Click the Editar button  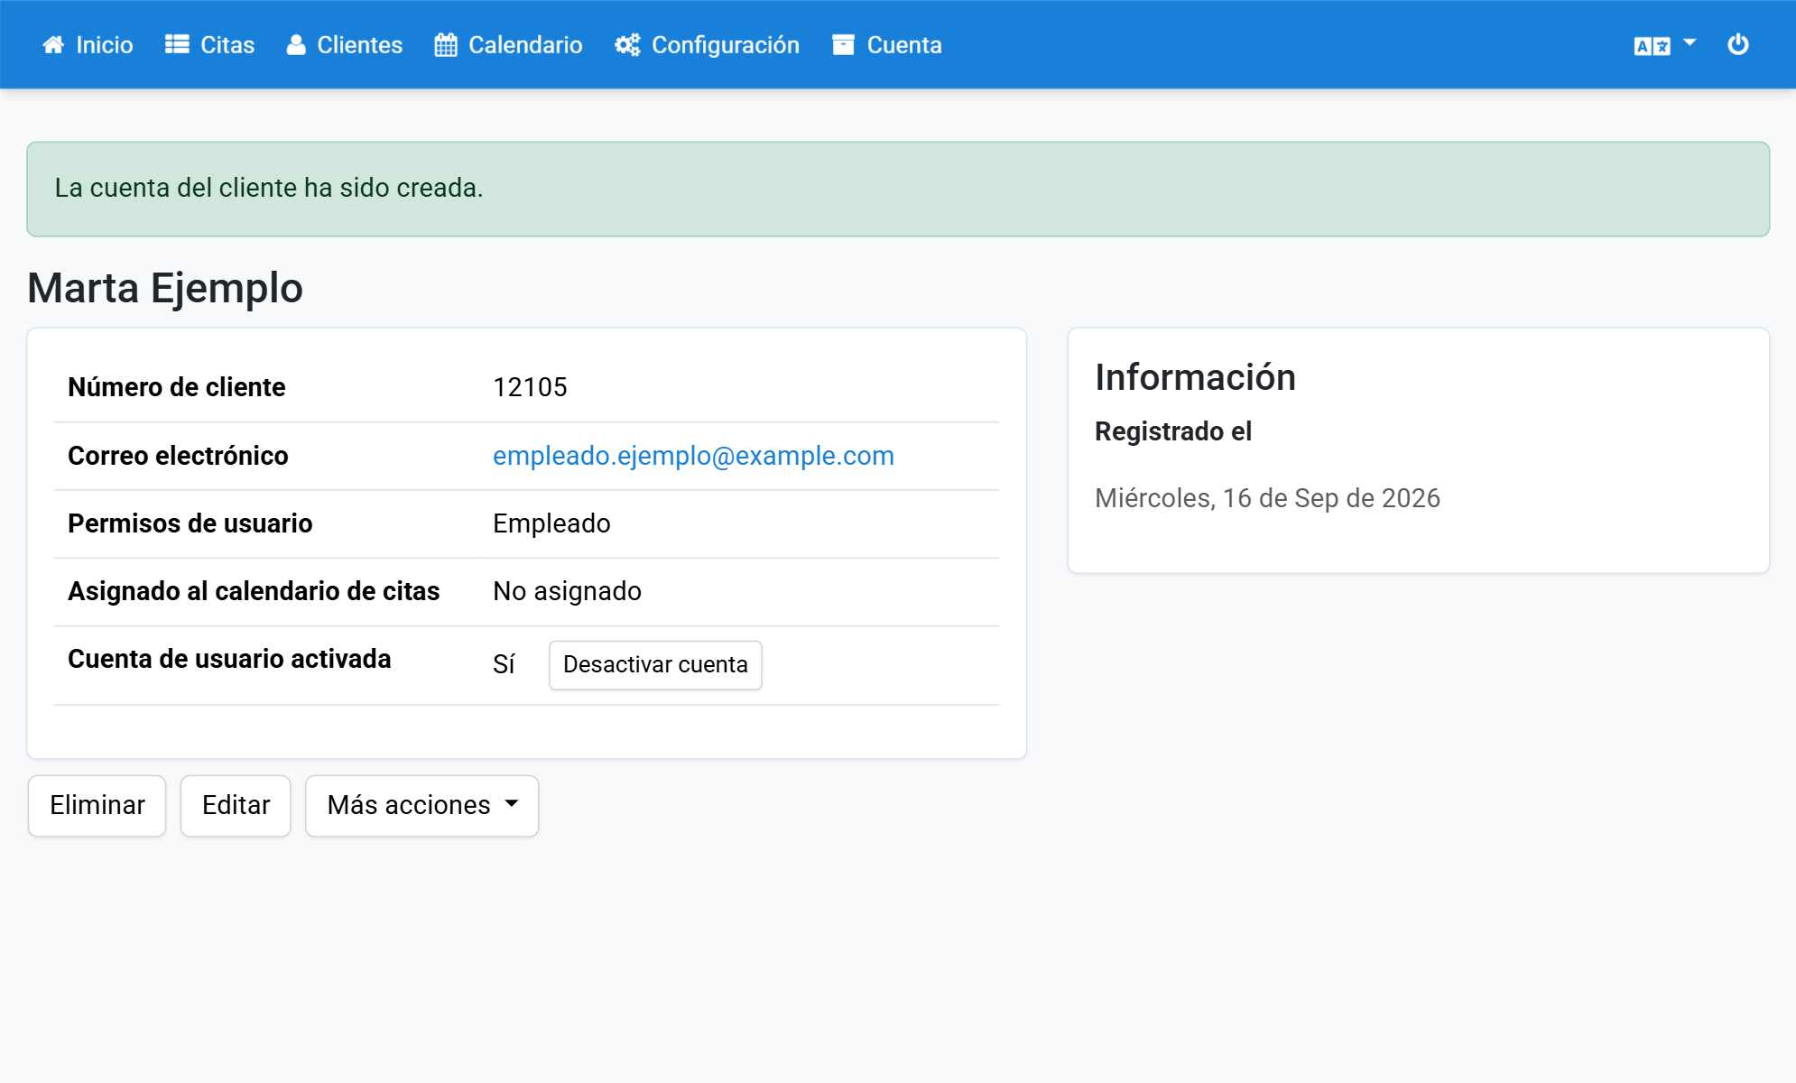coord(236,805)
